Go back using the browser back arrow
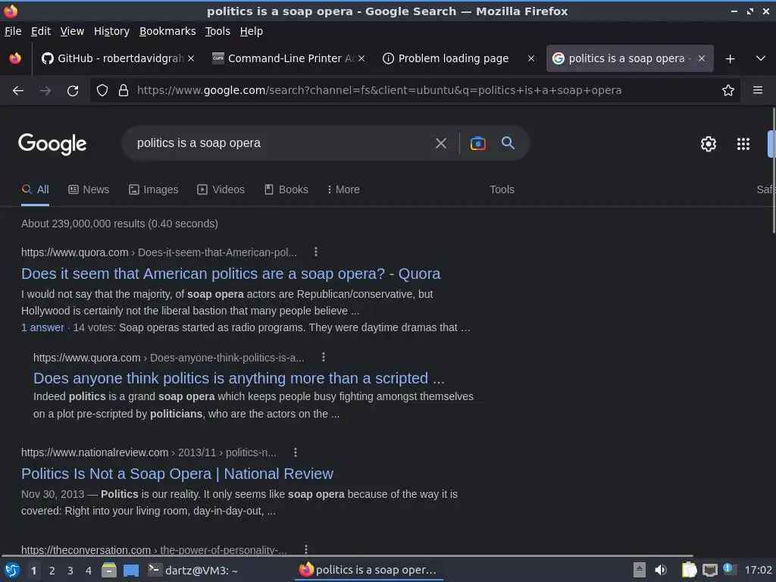 tap(18, 91)
